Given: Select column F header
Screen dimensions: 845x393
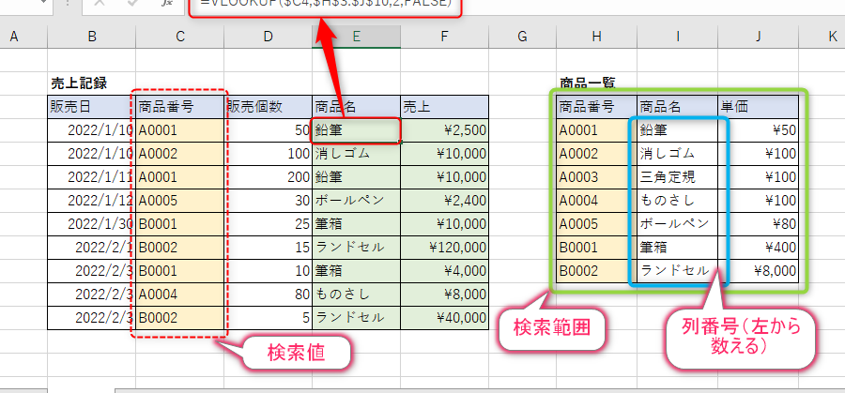Looking at the screenshot, I should coord(444,37).
